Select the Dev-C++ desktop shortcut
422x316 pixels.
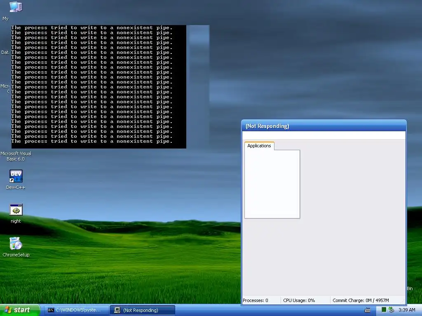click(16, 176)
